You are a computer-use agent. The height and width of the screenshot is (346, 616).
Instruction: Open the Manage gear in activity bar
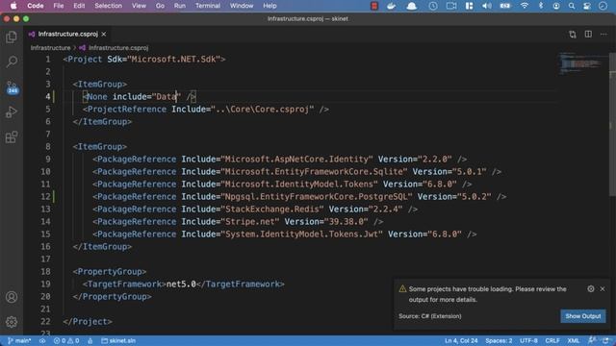(12, 322)
